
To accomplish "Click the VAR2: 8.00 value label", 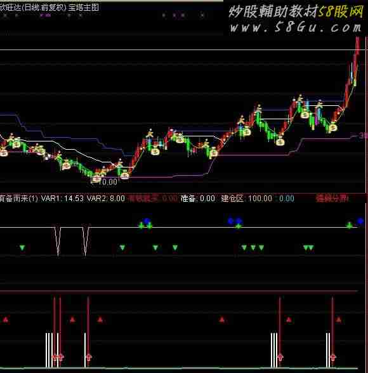I will click(105, 199).
